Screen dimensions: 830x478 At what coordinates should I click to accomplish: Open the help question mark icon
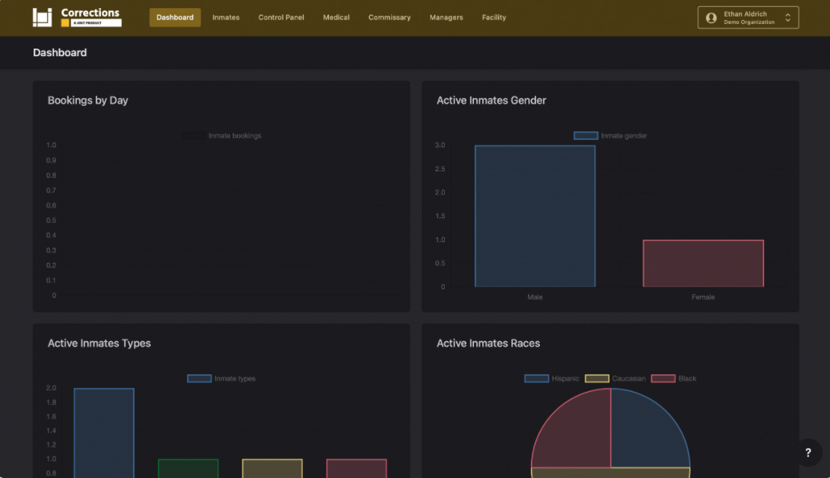pyautogui.click(x=808, y=453)
